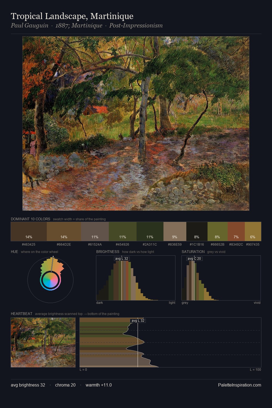Select the #836E59 tan swatch
This screenshot has width=272, height=408.
(x=175, y=231)
